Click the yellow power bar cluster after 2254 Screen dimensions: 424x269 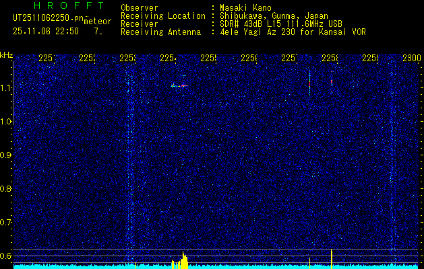coord(180,260)
